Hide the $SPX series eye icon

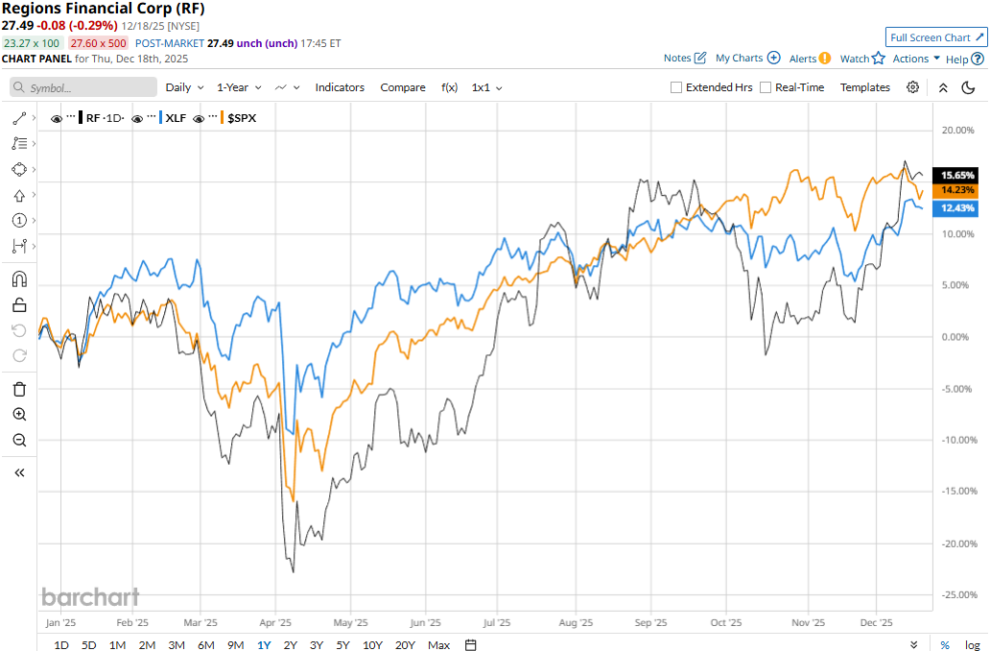tap(199, 118)
